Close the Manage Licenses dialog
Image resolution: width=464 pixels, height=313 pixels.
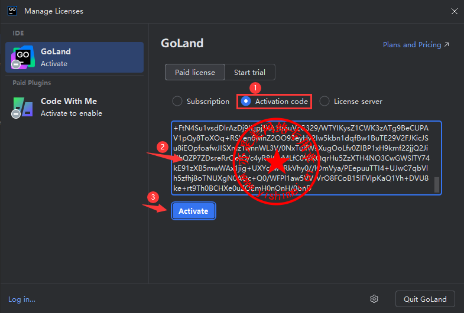455,11
